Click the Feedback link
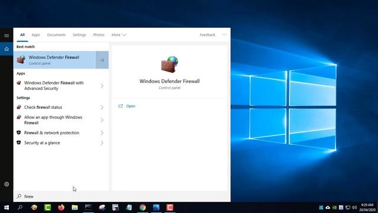The height and width of the screenshot is (213, 378). (207, 35)
